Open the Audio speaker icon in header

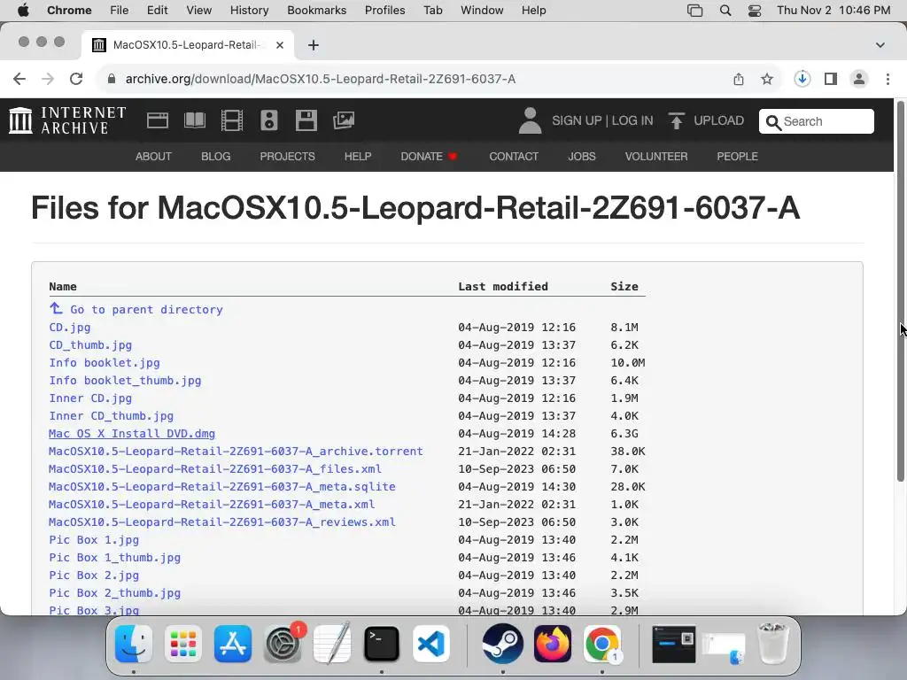click(269, 120)
